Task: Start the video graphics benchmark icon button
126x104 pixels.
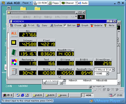Action: point(14,62)
